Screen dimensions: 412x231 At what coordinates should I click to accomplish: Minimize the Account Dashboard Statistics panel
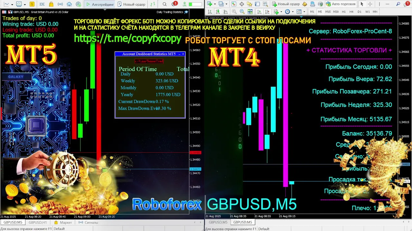coord(180,54)
